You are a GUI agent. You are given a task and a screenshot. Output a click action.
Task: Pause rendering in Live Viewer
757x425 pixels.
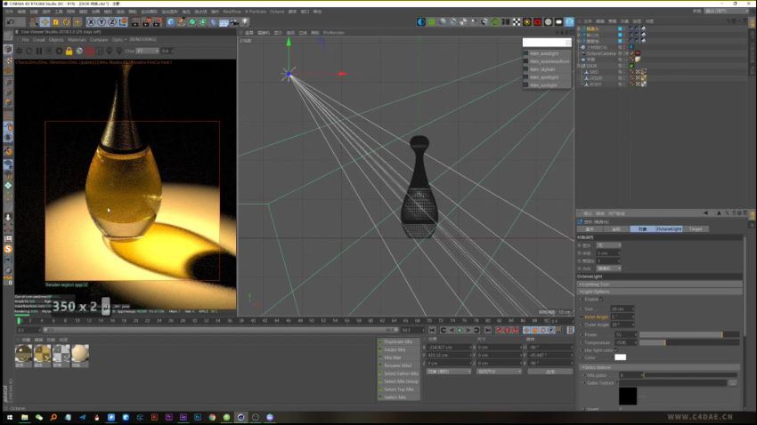click(39, 51)
